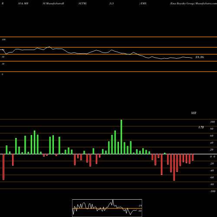This screenshot has height=217, width=217.
Task: Open the mini overview chart thumbnail
Action: [107, 208]
